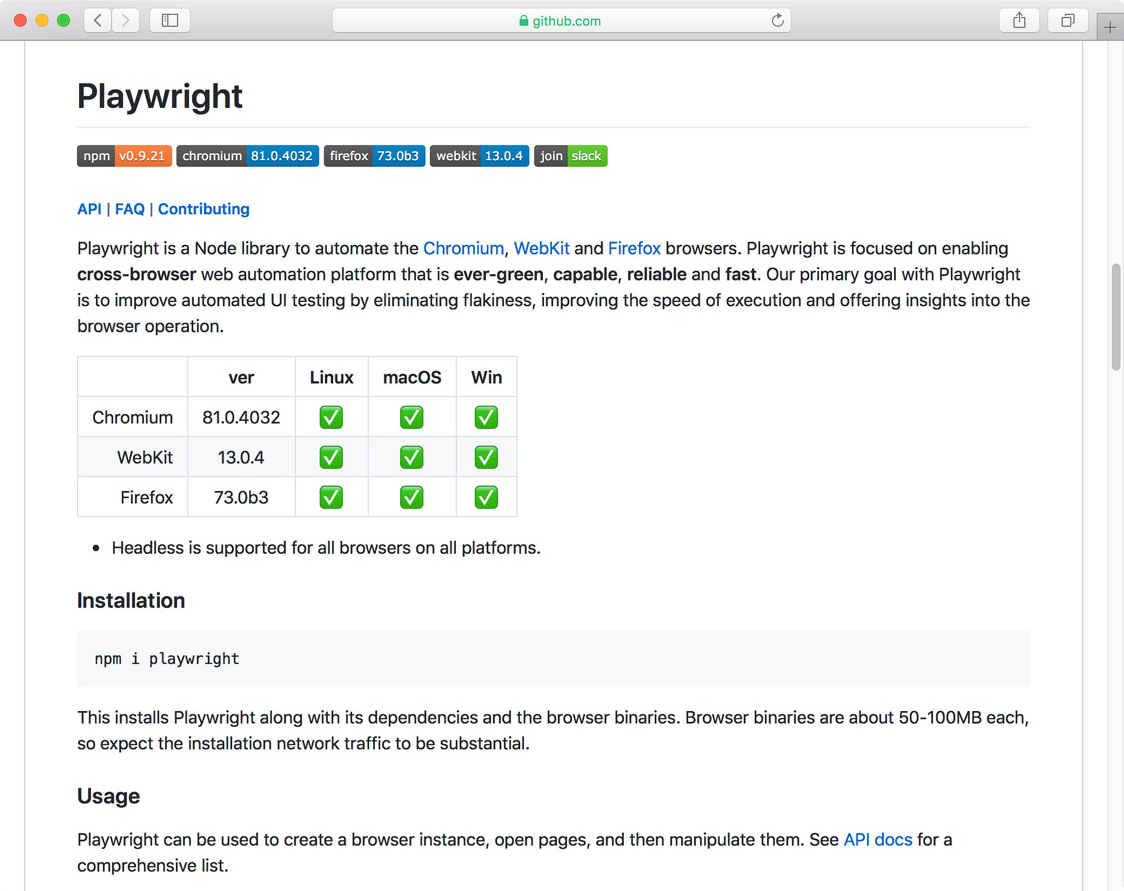Click the WebKit macOS check mark
The height and width of the screenshot is (891, 1124).
tap(411, 457)
